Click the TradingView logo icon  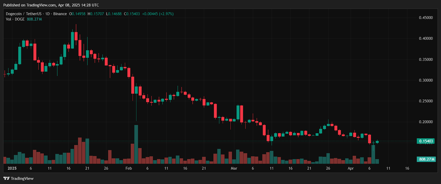coord(6,179)
